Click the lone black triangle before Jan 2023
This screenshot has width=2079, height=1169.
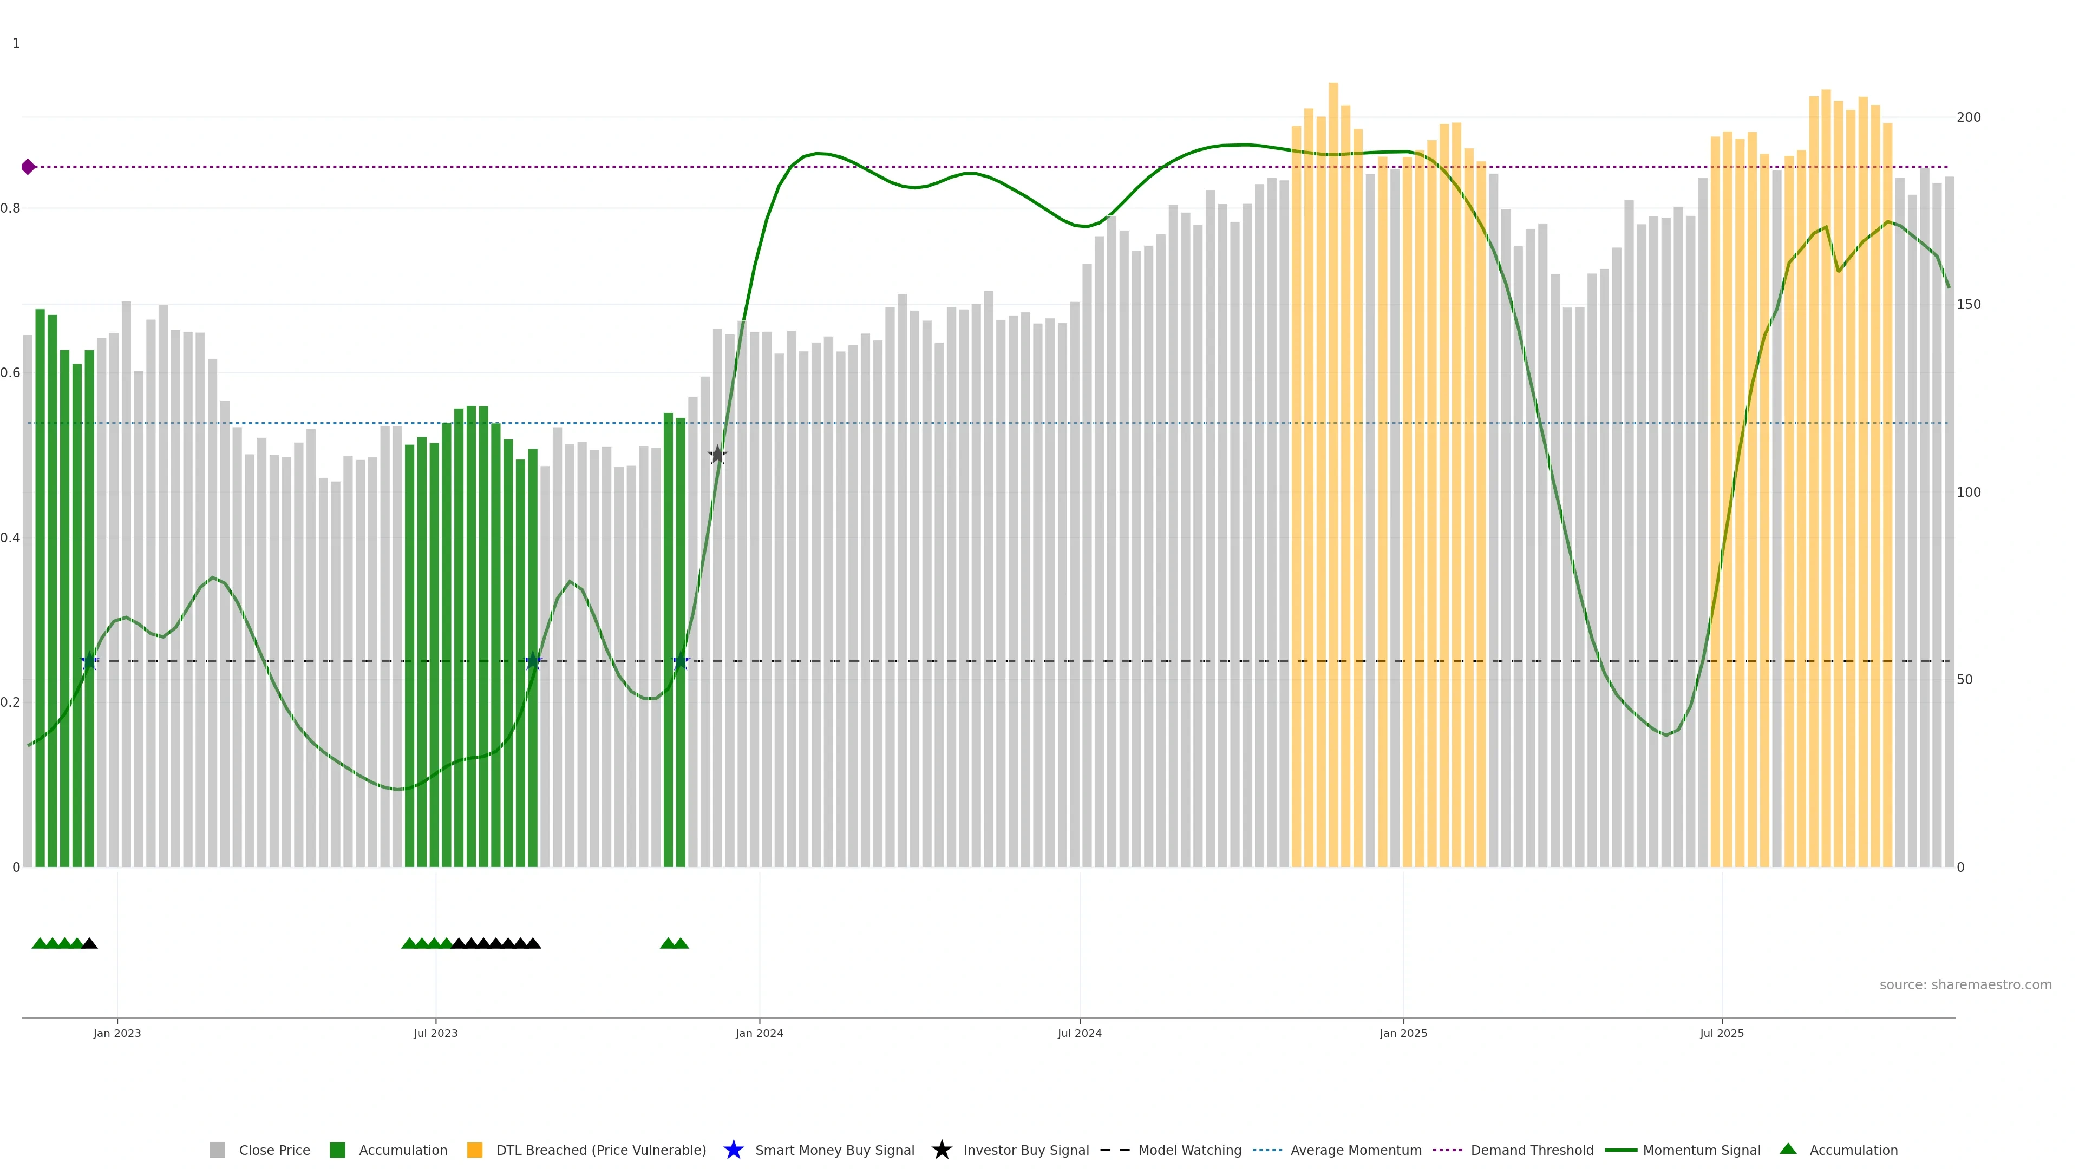click(x=89, y=943)
